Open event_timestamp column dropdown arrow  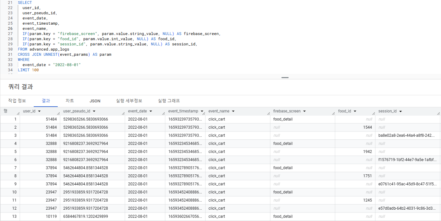pos(202,111)
